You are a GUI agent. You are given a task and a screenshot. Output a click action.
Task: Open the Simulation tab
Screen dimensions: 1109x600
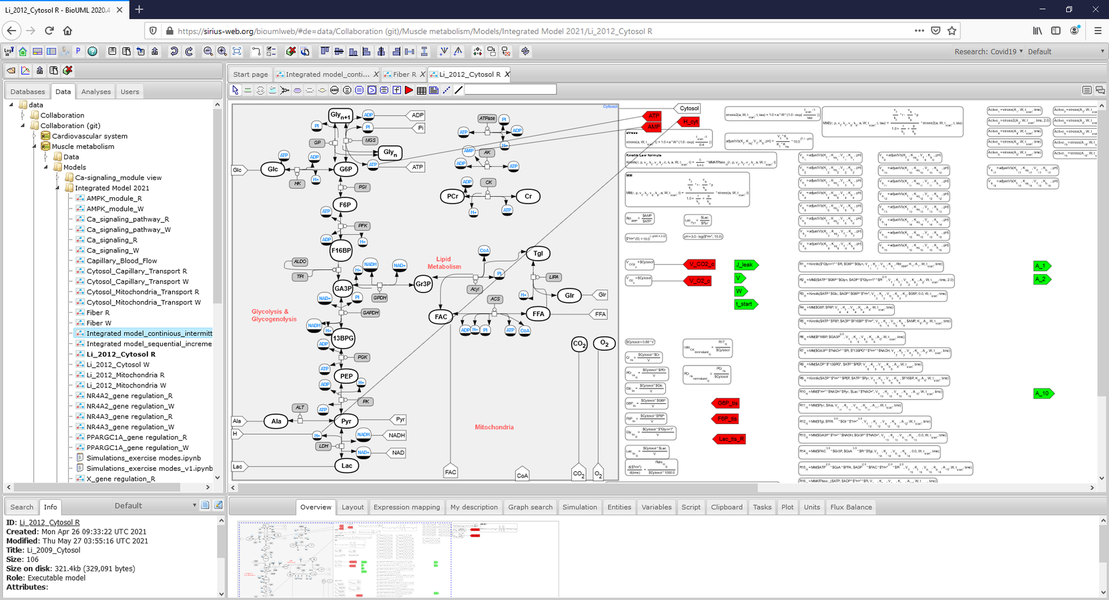pos(579,507)
